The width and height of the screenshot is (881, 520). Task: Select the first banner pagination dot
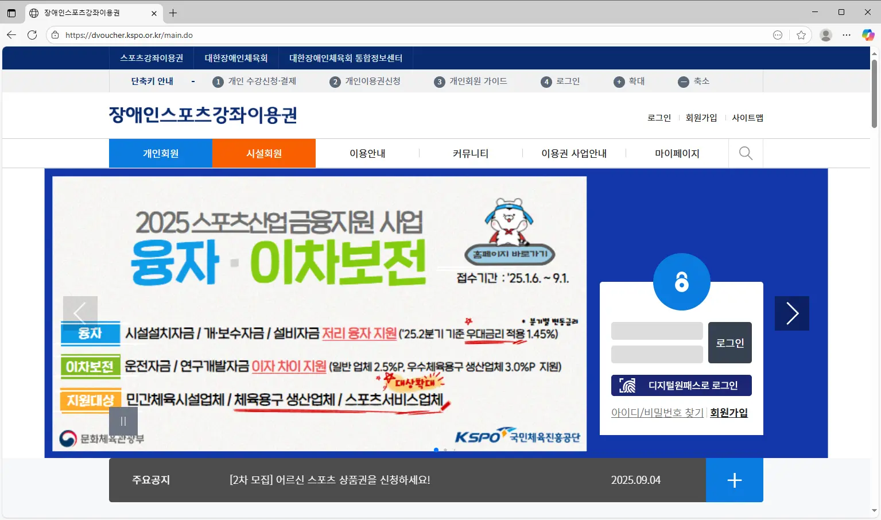436,450
